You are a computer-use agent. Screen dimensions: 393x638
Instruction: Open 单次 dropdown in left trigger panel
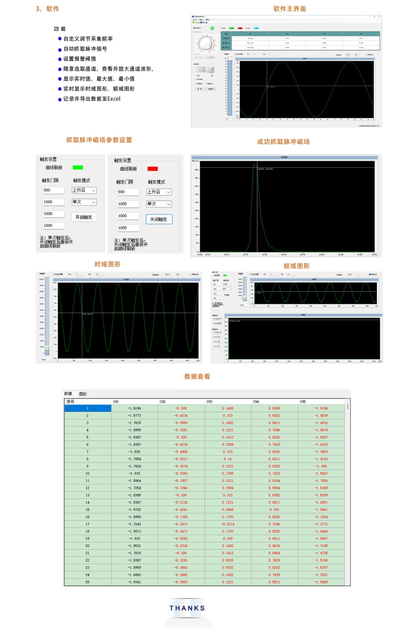point(84,202)
